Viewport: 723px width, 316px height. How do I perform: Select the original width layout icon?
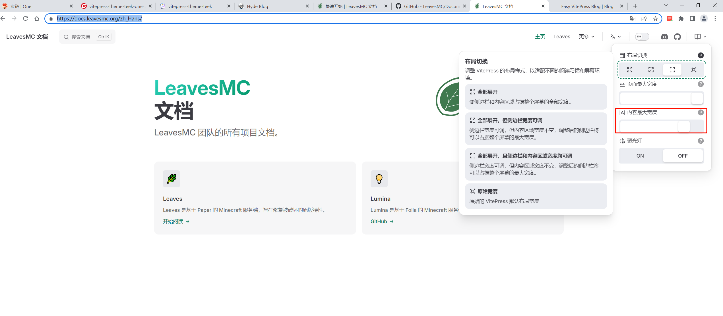(x=694, y=70)
